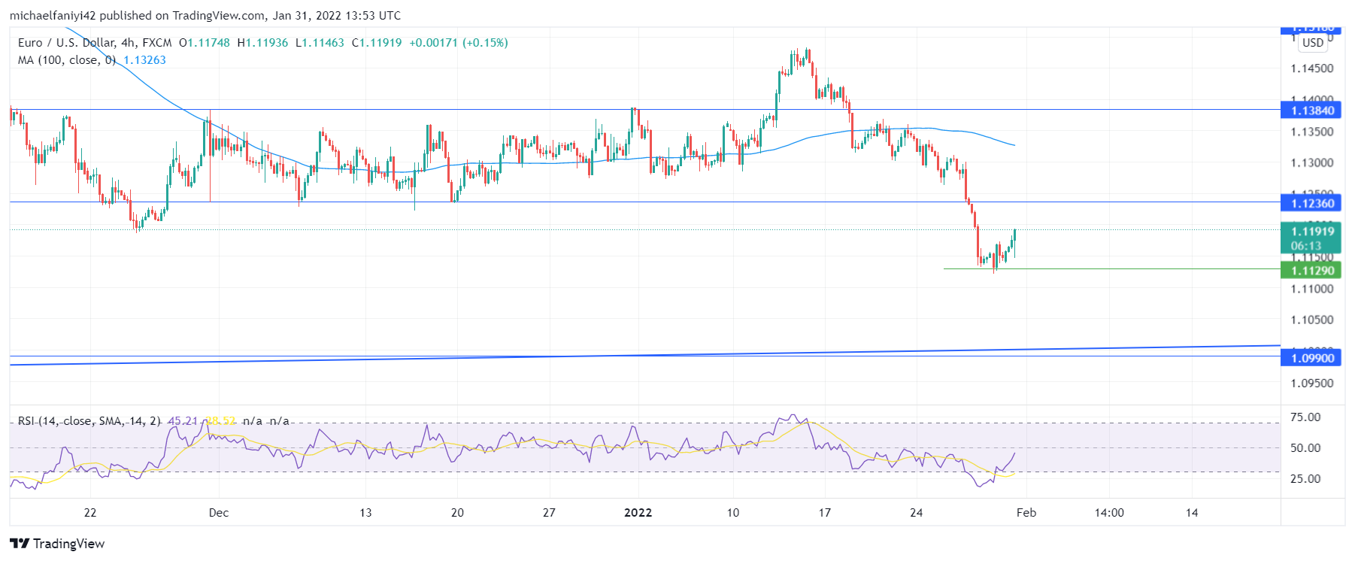Click the change value +0.00171 (+0.15%)
Image resolution: width=1355 pixels, height=561 pixels.
click(x=459, y=43)
